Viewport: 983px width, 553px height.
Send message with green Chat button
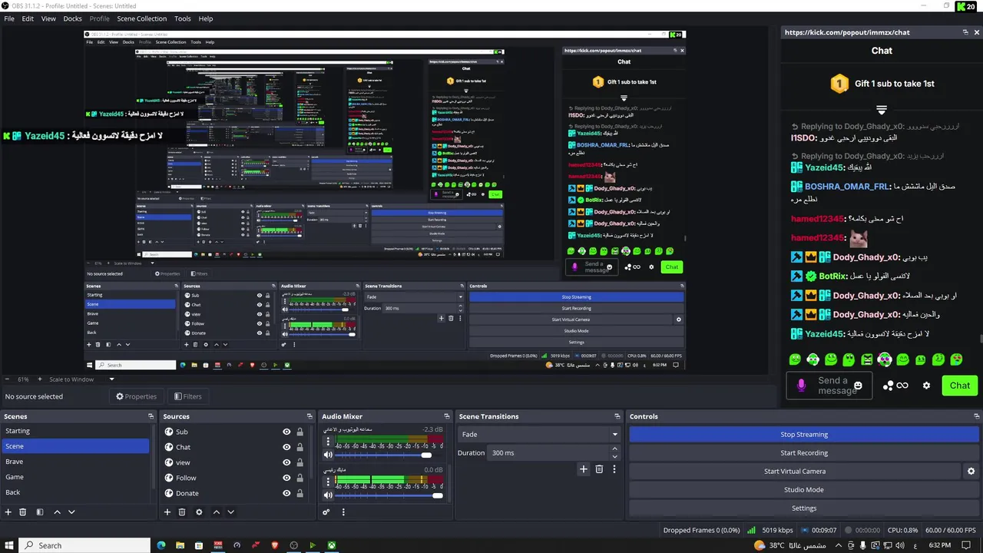960,386
